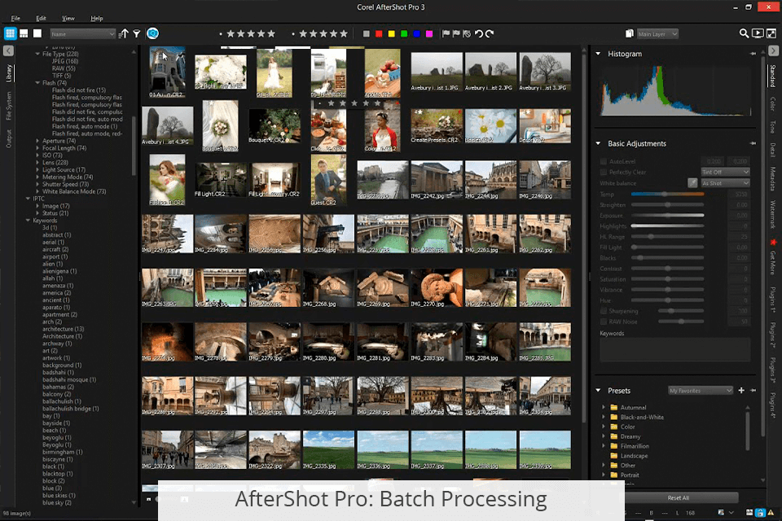Switch to the File System tab

pyautogui.click(x=8, y=106)
